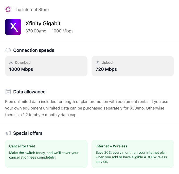Open the Upload 720 Mbps card
179x174 pixels.
[133, 66]
